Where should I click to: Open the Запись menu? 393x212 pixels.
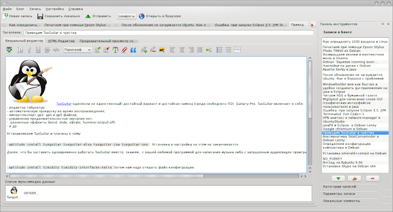(x=35, y=9)
